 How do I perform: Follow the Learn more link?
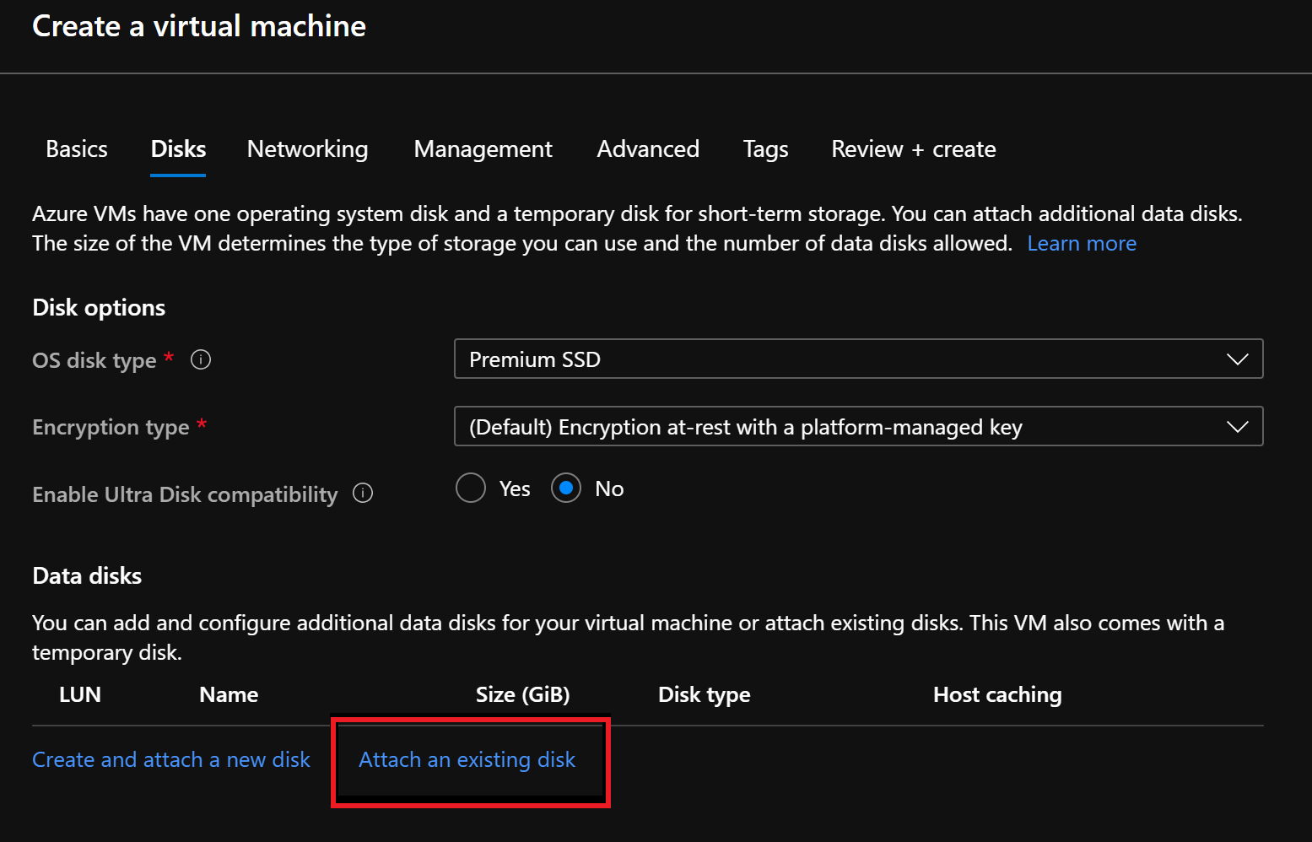[1081, 244]
